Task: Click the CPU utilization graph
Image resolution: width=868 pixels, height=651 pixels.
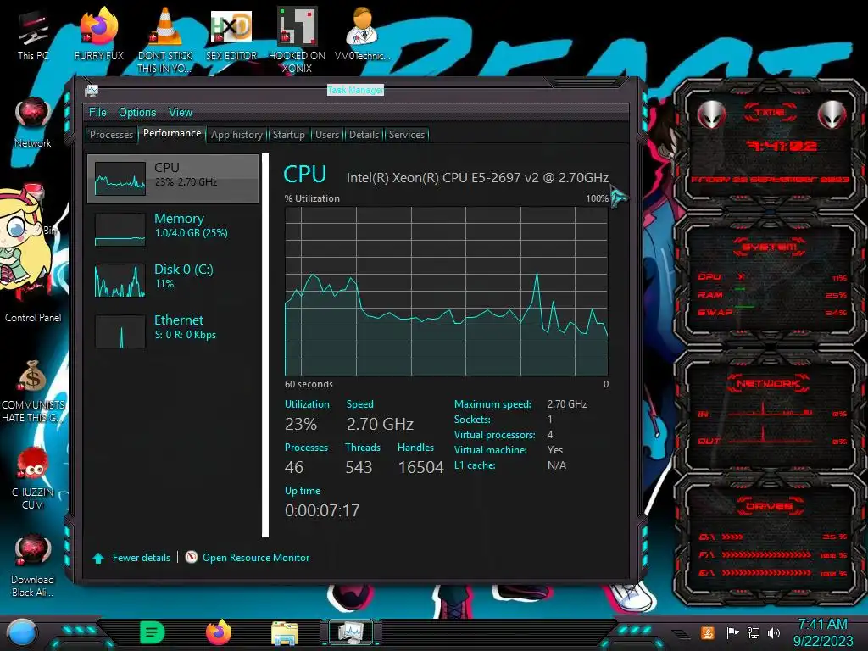Action: click(446, 292)
